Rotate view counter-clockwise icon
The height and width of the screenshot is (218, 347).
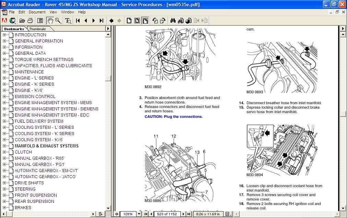(155, 21)
